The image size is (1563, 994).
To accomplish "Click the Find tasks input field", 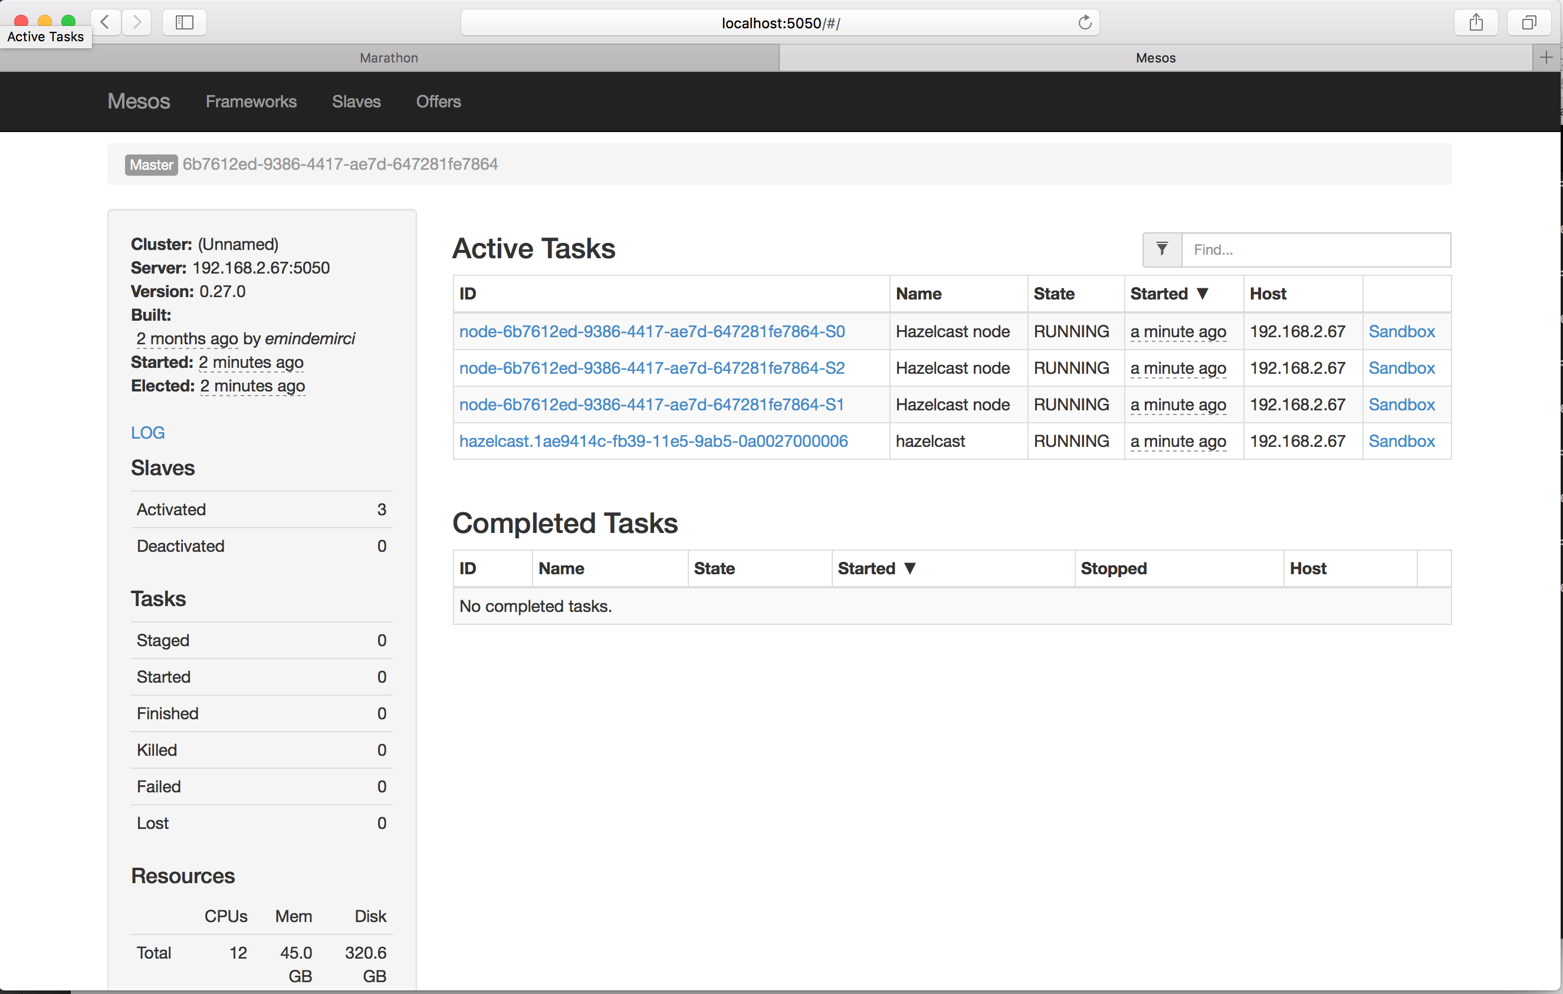I will click(1315, 249).
